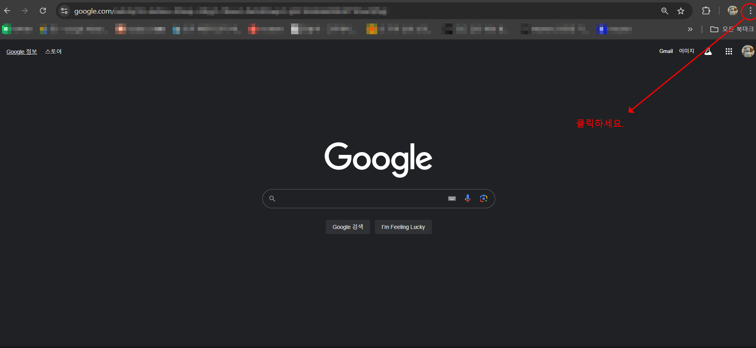Open Chrome's three-dot menu
This screenshot has height=348, width=756.
point(750,11)
